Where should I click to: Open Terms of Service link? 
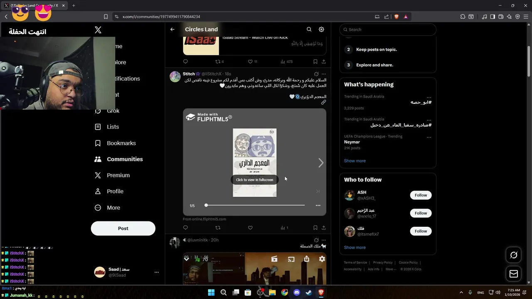(x=355, y=262)
